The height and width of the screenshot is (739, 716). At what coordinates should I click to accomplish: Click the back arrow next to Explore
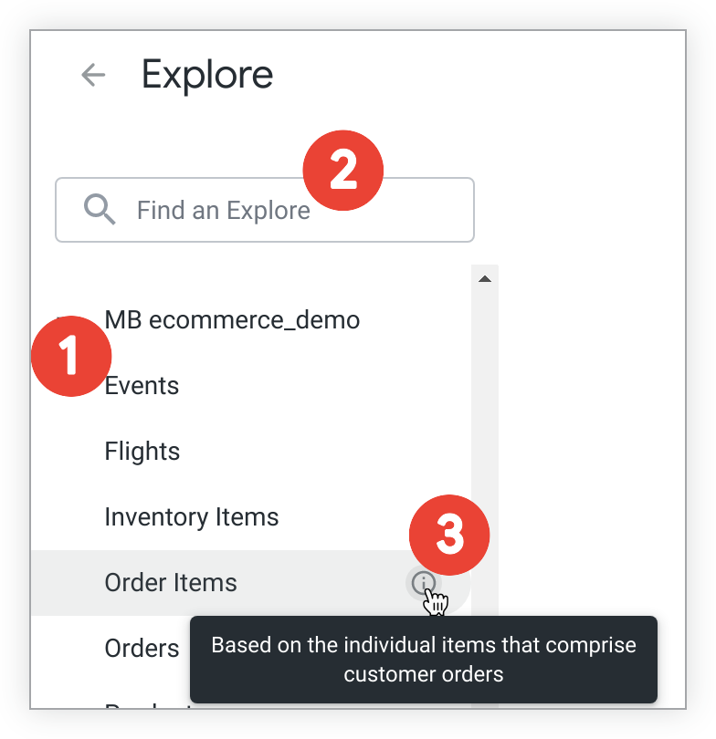coord(93,75)
